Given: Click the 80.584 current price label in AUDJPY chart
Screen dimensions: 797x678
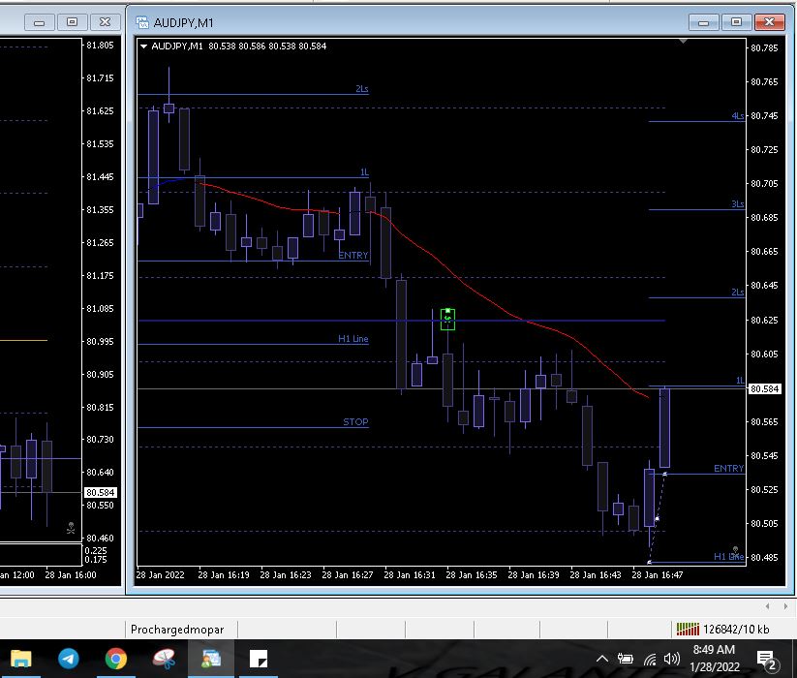Looking at the screenshot, I should 764,388.
